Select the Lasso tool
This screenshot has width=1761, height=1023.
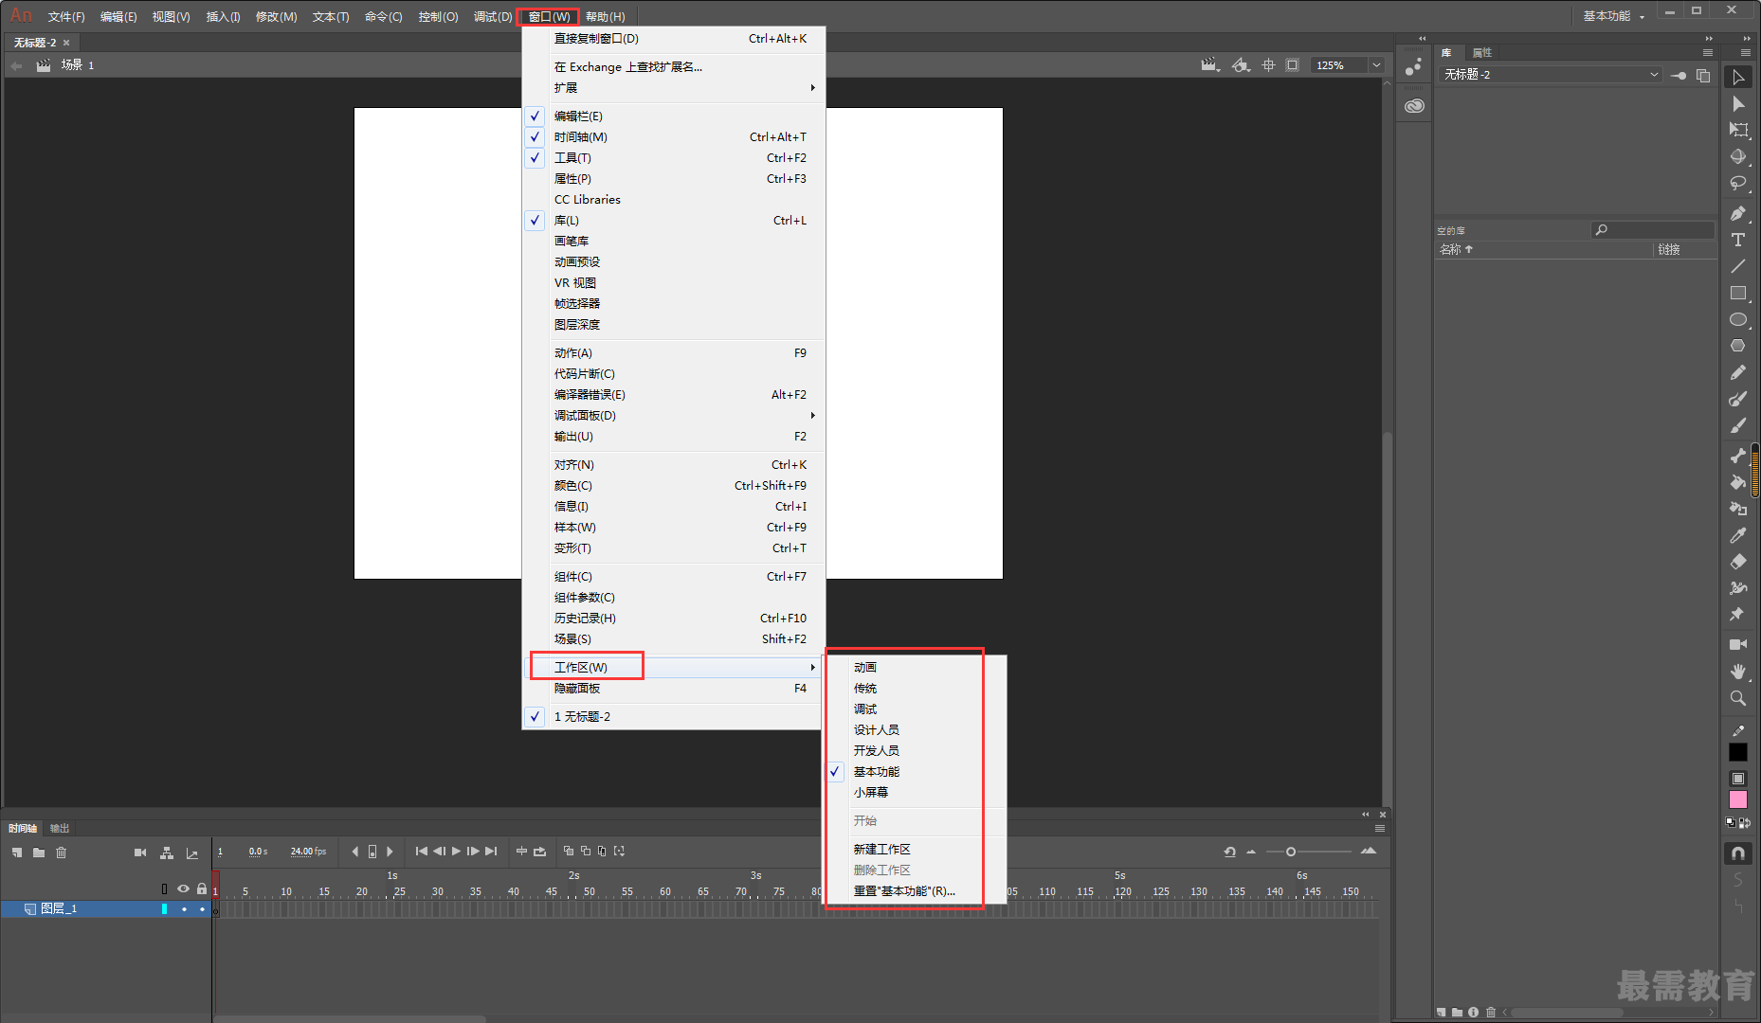pyautogui.click(x=1738, y=183)
